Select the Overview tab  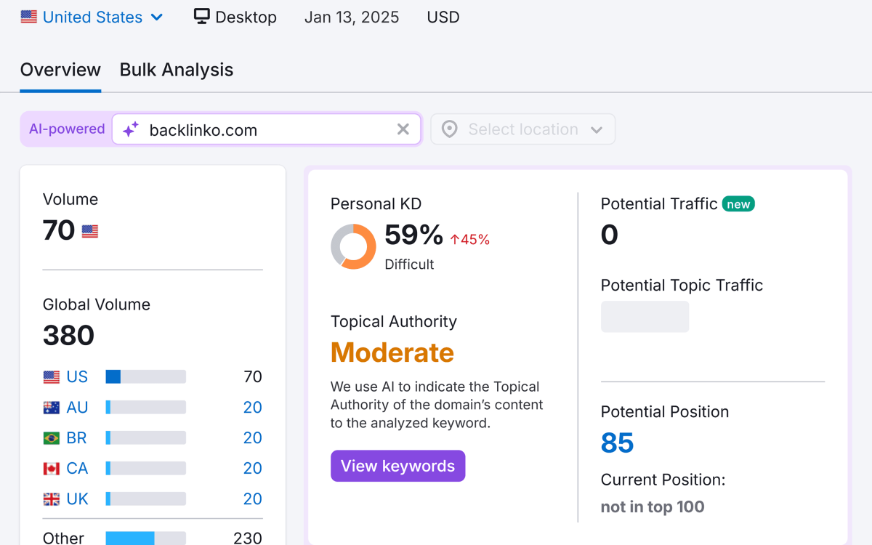click(60, 70)
